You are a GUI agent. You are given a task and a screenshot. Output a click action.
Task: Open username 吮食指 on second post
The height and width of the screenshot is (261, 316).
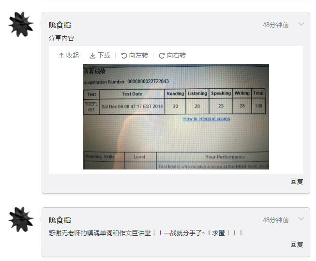[x=60, y=220]
